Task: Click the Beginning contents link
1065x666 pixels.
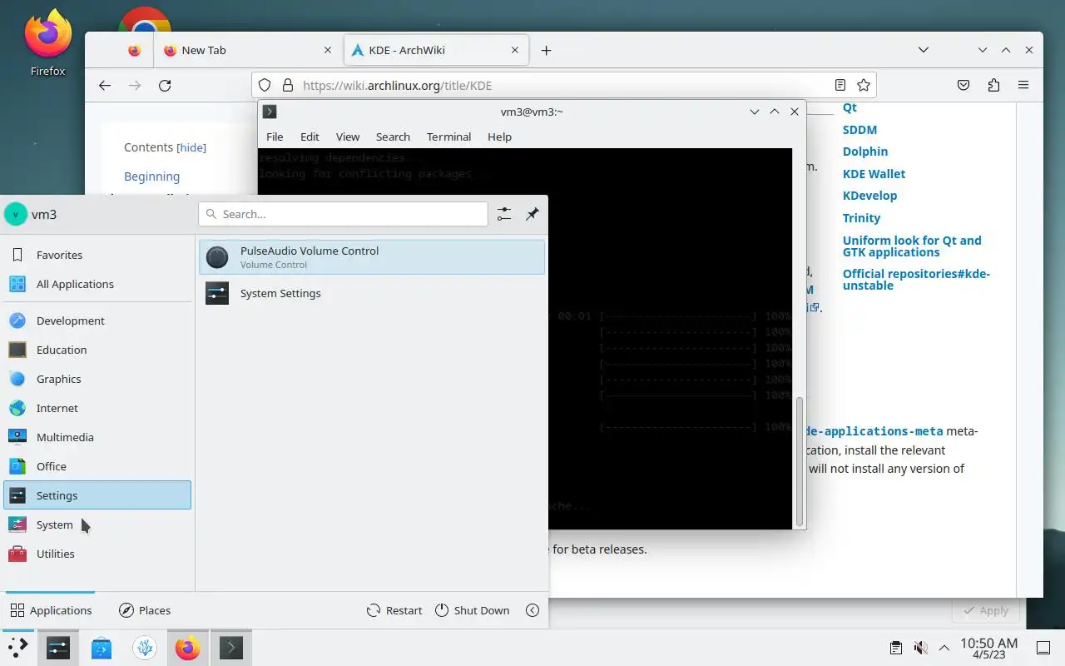Action: [151, 176]
